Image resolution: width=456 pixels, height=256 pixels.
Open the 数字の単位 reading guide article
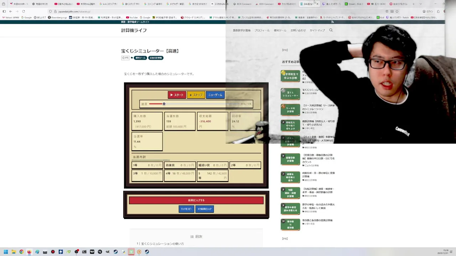[x=318, y=206]
